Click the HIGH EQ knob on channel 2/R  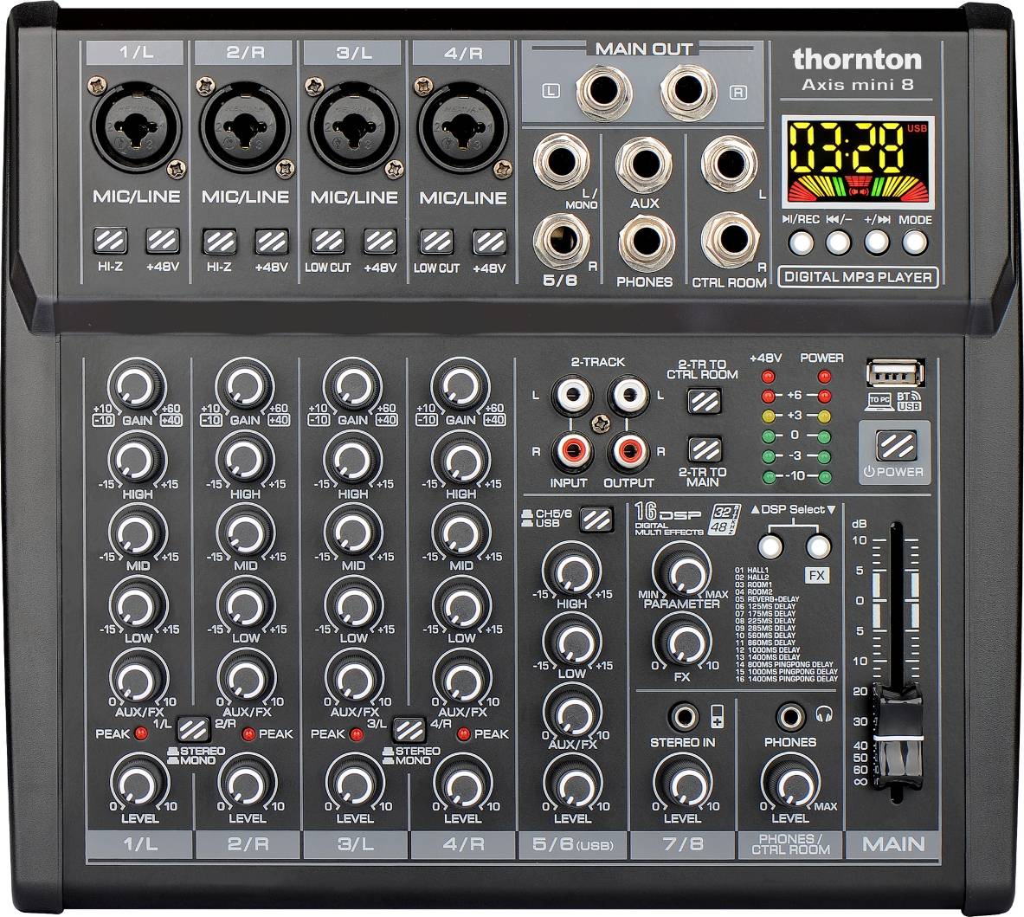(245, 460)
